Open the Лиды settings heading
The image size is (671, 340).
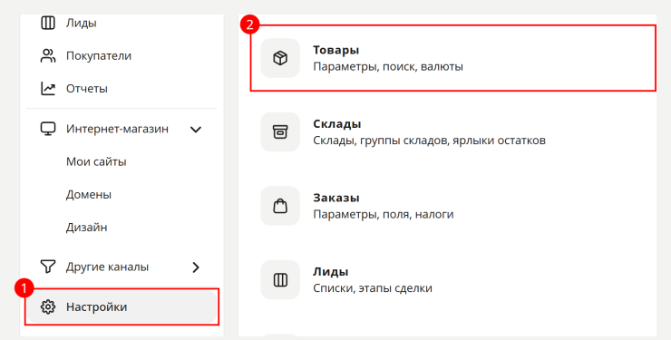(330, 272)
